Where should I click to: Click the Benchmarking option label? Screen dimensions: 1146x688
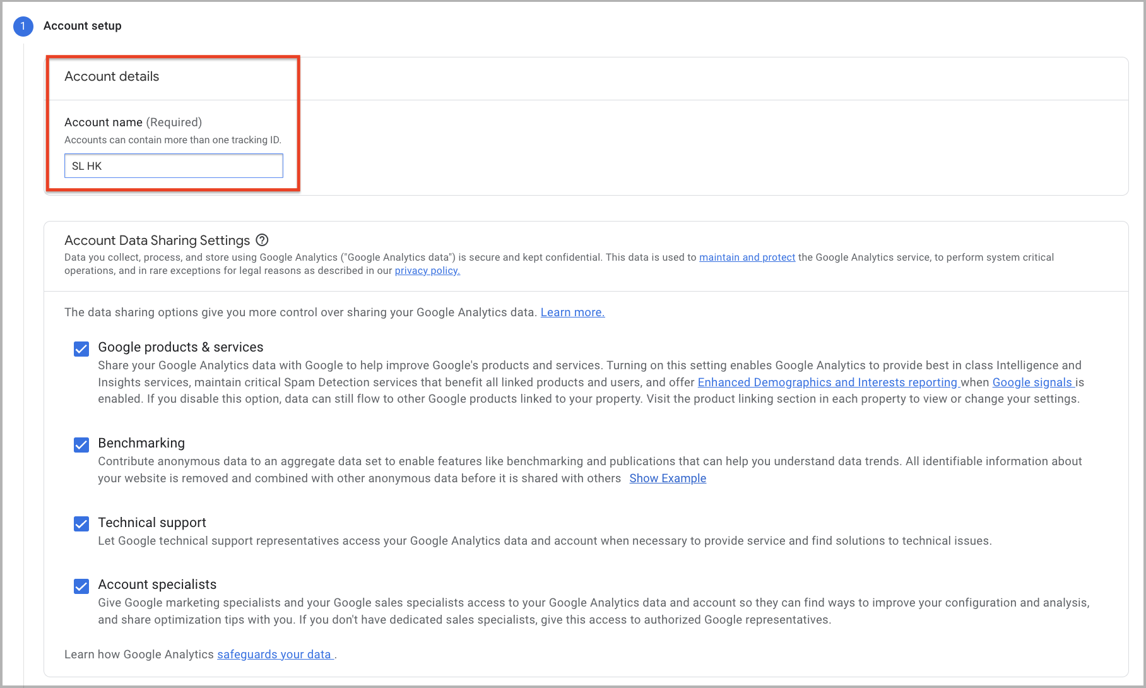141,443
